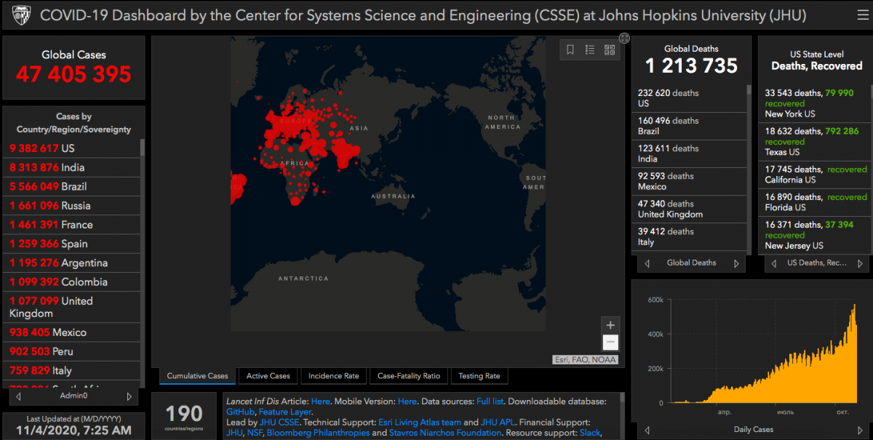
Task: Choose Russia in the cases list
Action: (x=73, y=206)
